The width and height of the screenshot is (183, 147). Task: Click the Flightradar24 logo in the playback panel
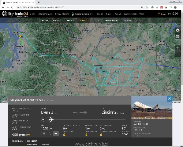point(21,135)
